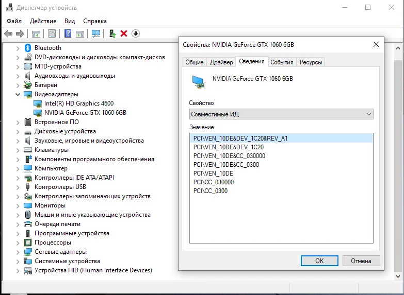Click the show/hide console tree icon
Screen dimensions: 404x295
coord(36,33)
